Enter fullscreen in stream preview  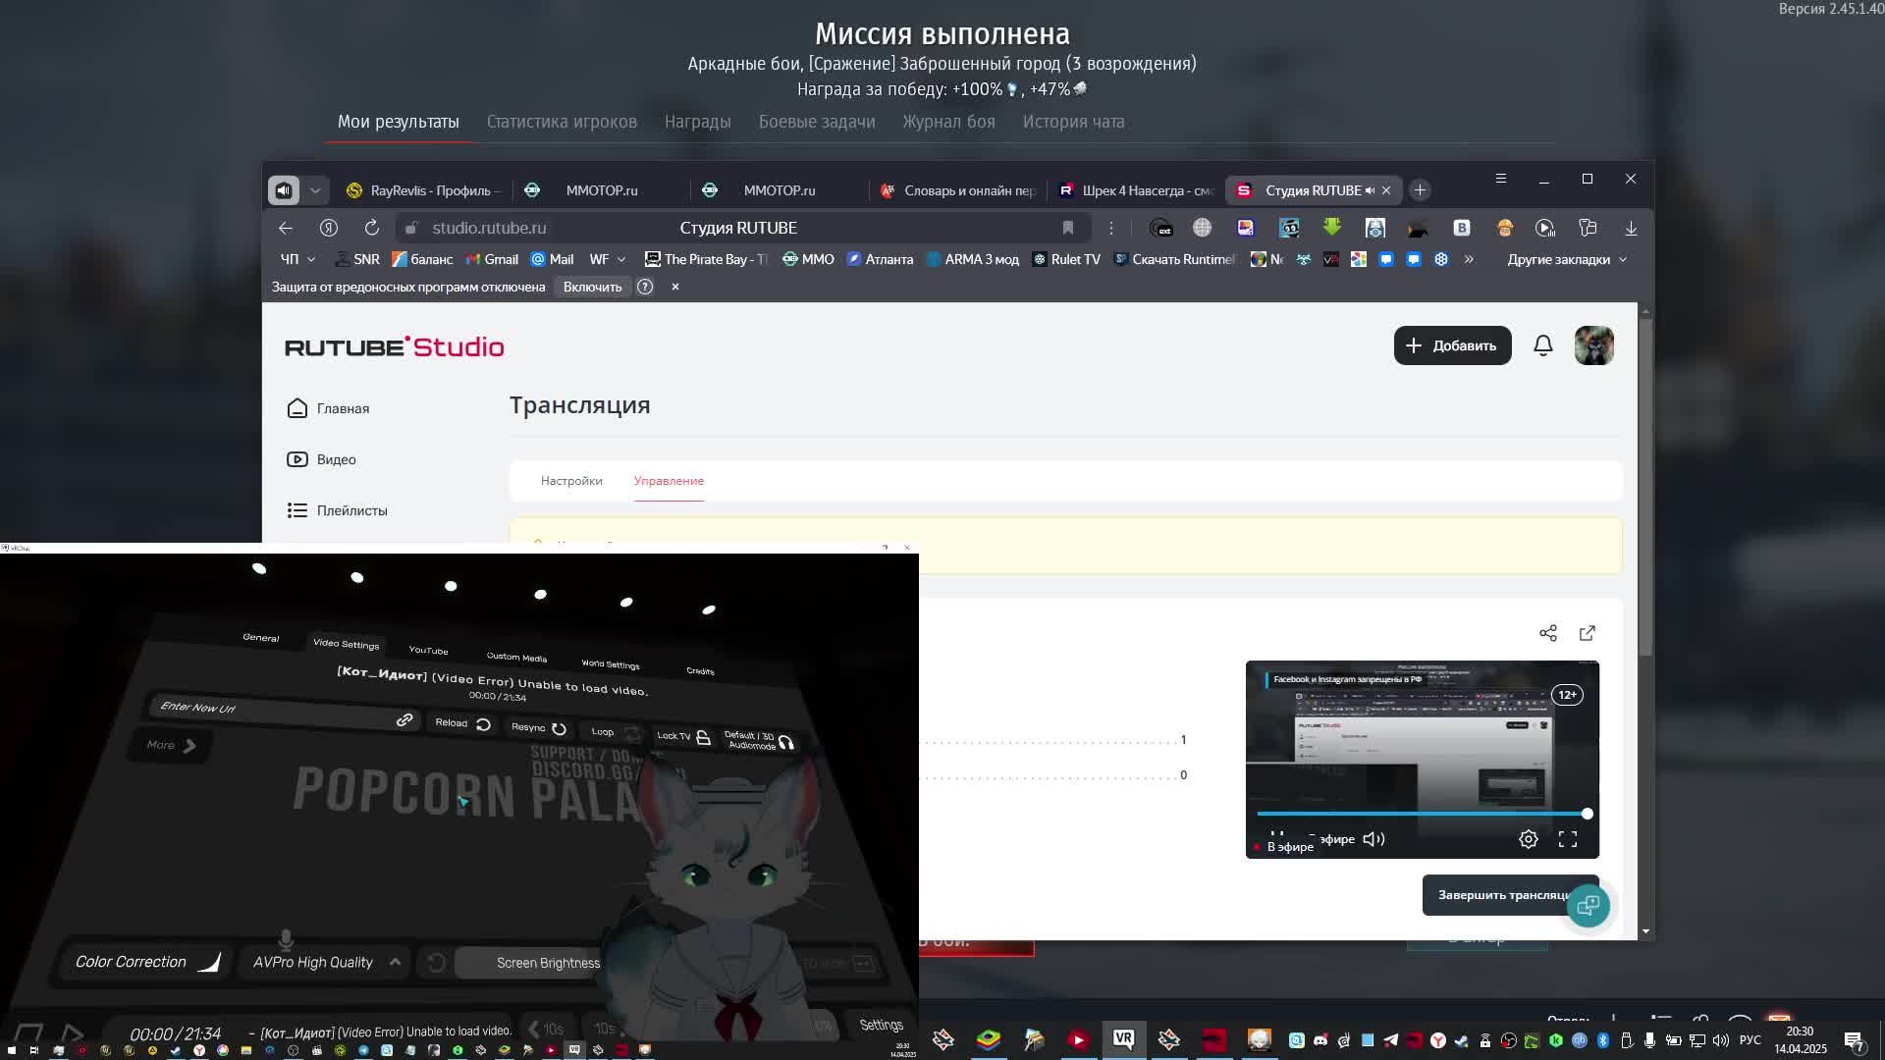[x=1568, y=839]
